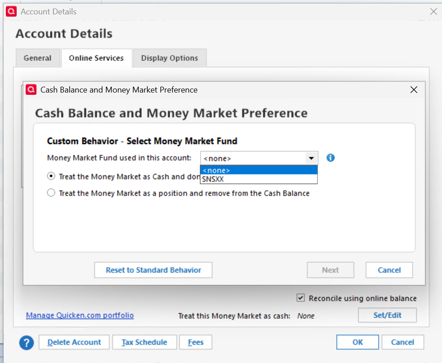Click 'Money Market Fund used in this account:' label

point(119,158)
